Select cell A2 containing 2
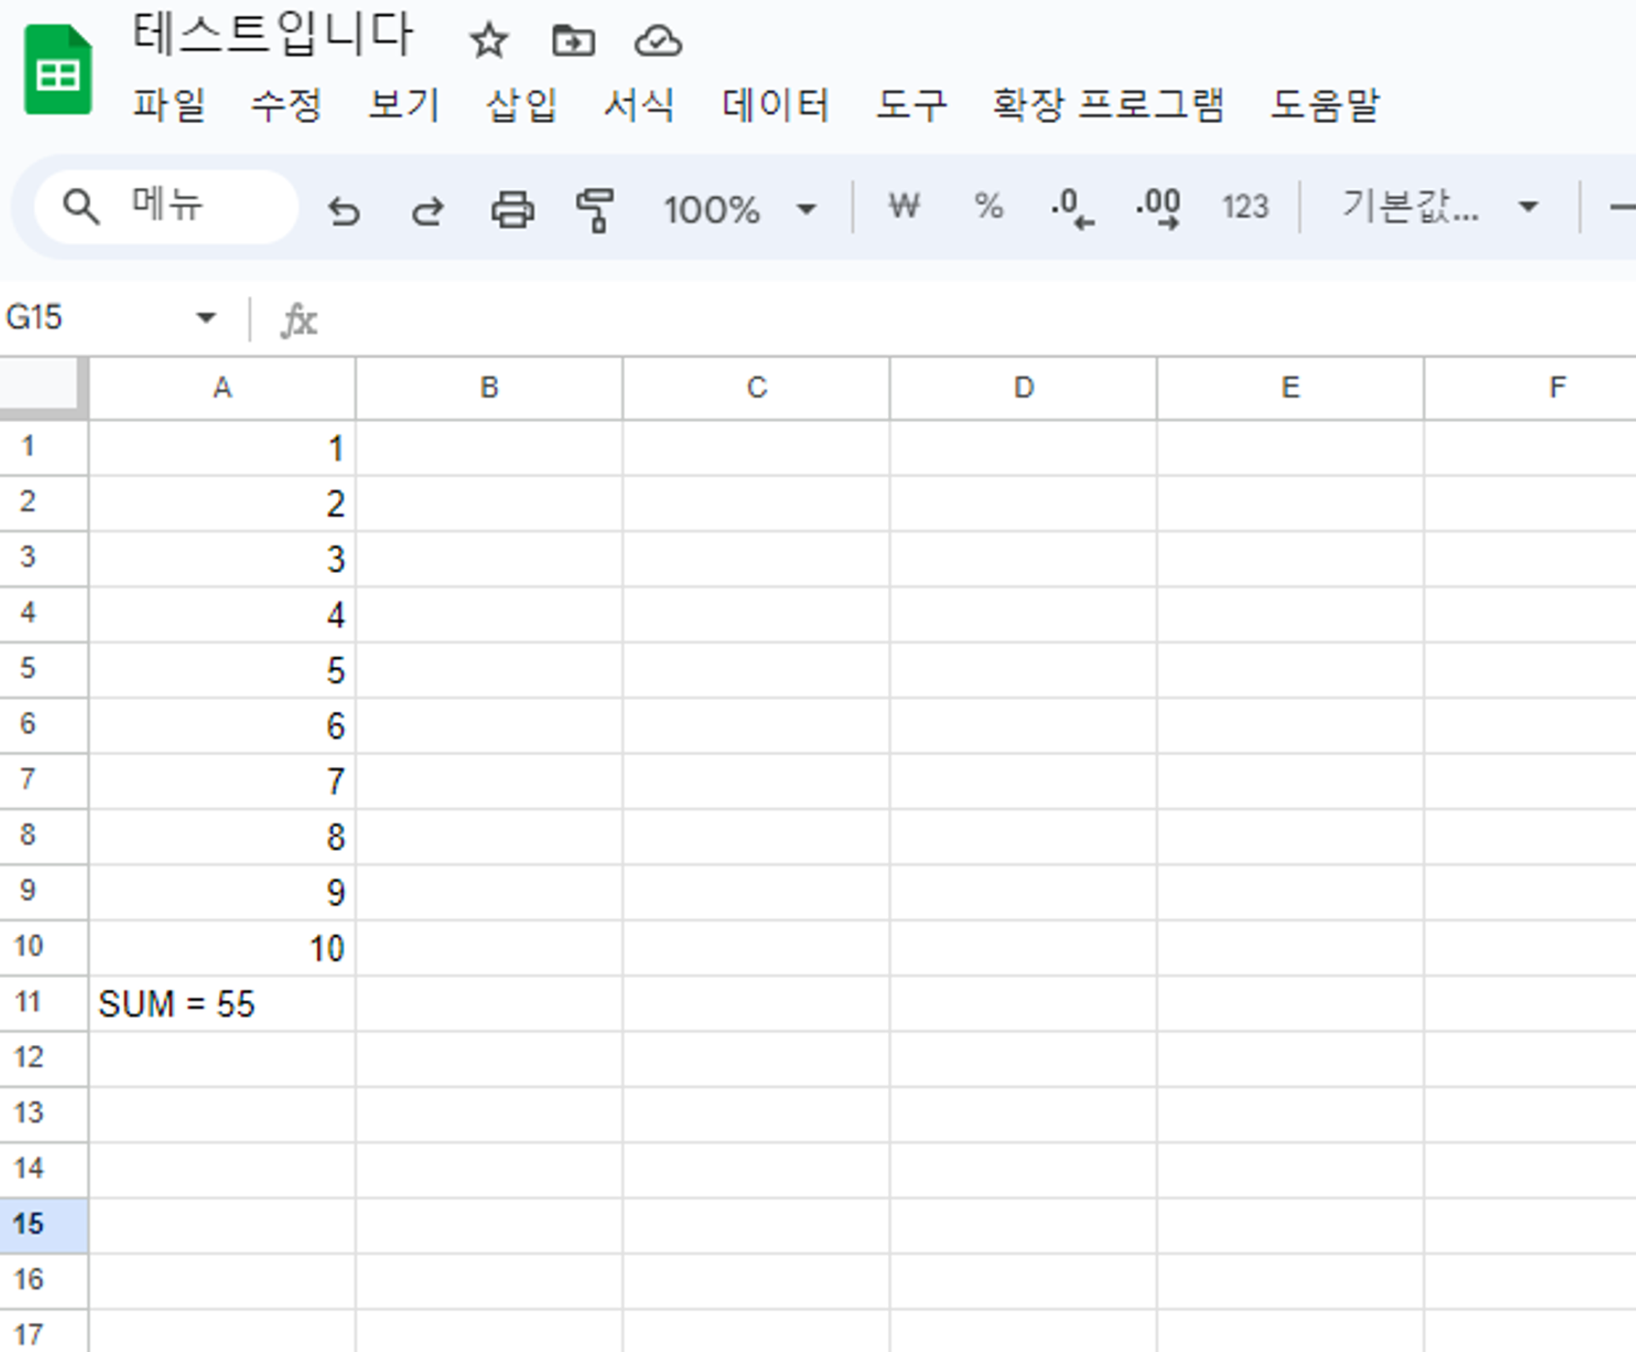Image resolution: width=1636 pixels, height=1352 pixels. click(223, 503)
